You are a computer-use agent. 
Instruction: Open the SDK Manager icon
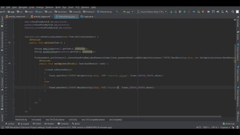click(227, 12)
